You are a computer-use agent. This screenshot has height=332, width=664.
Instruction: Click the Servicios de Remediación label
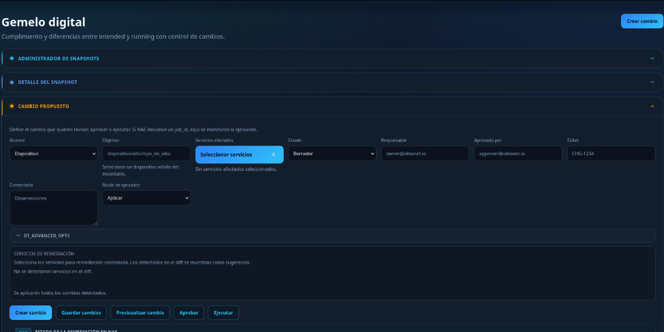[x=44, y=254]
